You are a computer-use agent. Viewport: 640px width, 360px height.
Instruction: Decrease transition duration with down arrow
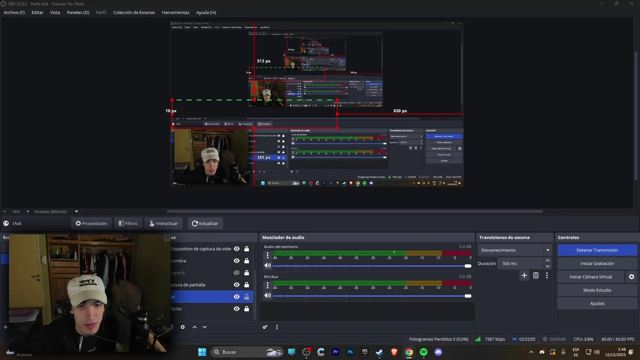[x=547, y=266]
